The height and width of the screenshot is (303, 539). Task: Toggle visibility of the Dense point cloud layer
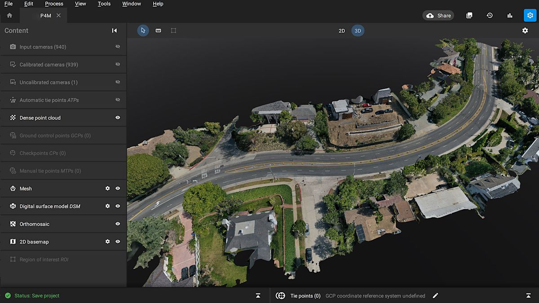pos(118,117)
